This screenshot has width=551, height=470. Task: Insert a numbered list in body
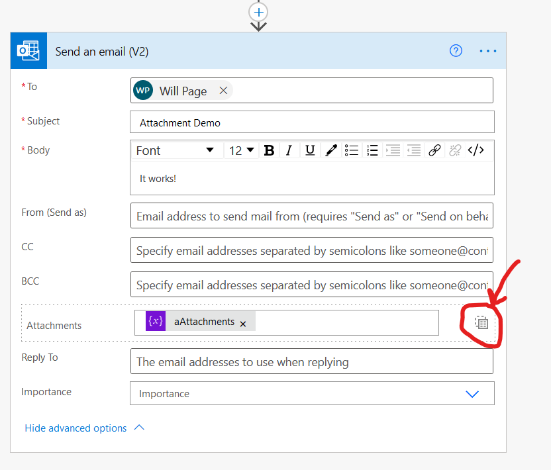coord(372,150)
